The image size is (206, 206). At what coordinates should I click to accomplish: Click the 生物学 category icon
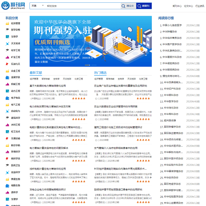pyautogui.click(x=7, y=36)
